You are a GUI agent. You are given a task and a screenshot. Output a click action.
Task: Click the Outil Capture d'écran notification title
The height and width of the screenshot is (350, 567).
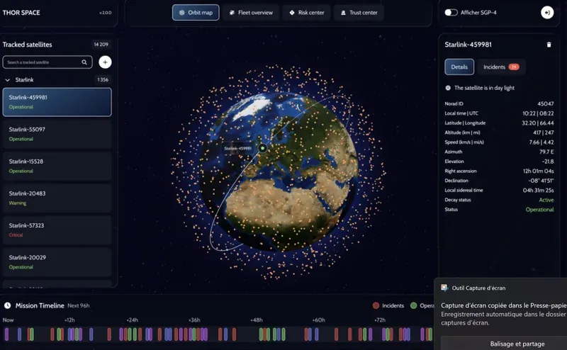click(478, 288)
